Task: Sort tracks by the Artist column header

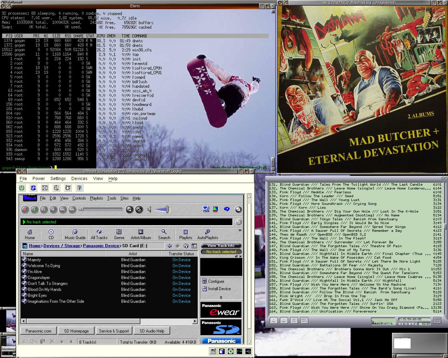Action: [x=133, y=254]
